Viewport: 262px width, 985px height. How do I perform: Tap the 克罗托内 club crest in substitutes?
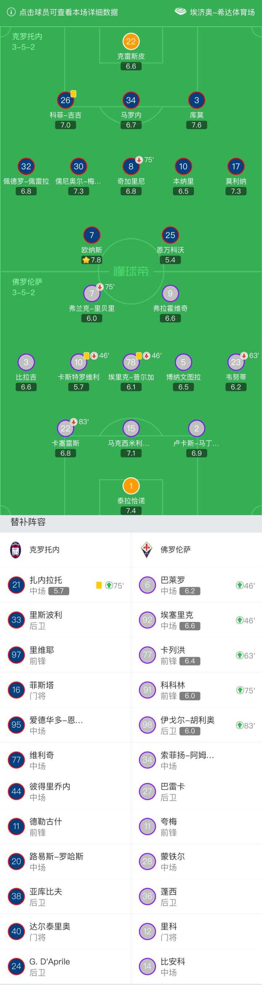click(x=16, y=549)
